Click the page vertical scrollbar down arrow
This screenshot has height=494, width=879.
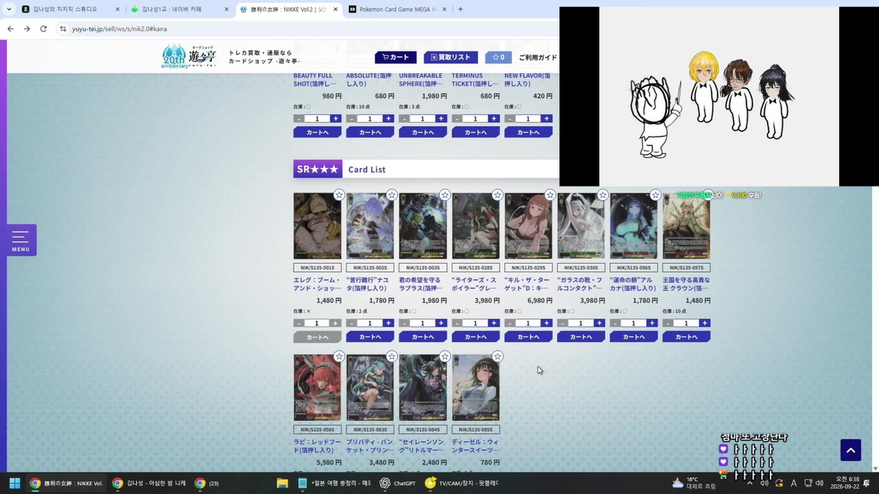[x=875, y=469]
